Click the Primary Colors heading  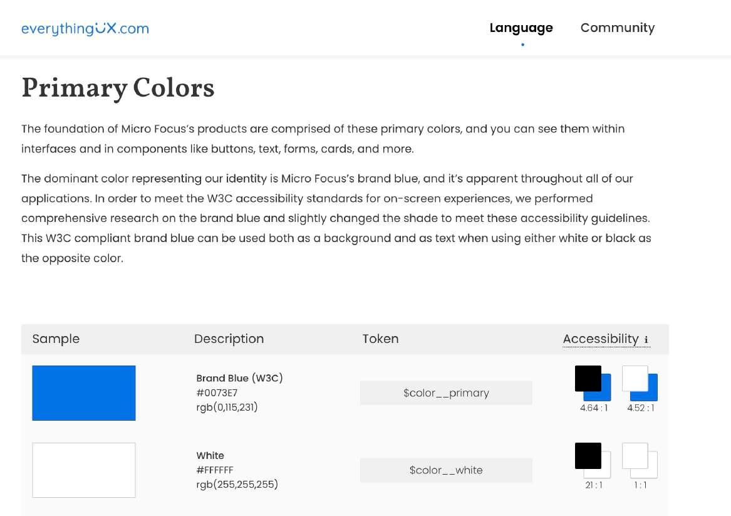118,88
